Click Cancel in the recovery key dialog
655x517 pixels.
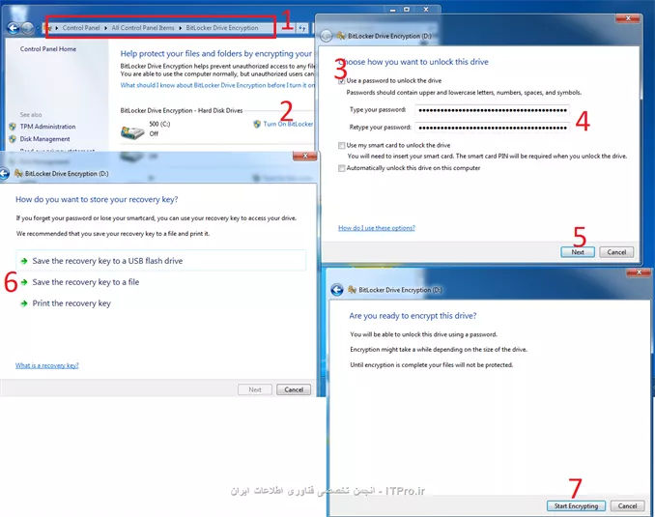pyautogui.click(x=294, y=389)
